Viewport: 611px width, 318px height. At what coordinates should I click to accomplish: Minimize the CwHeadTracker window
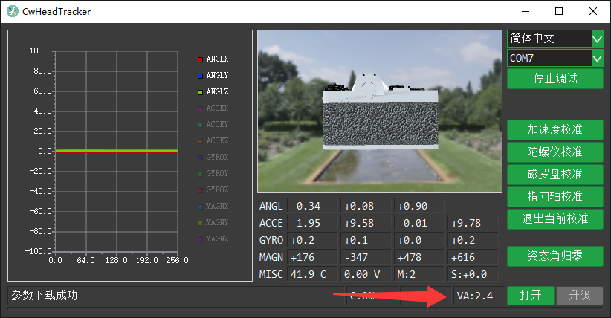[526, 11]
